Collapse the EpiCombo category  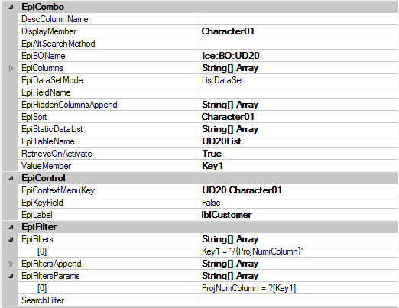click(x=11, y=7)
